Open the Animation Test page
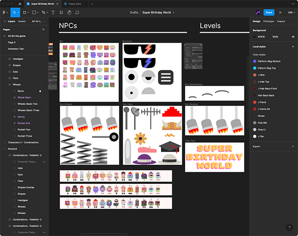Viewport: 298px width, 236px height. 15,49
